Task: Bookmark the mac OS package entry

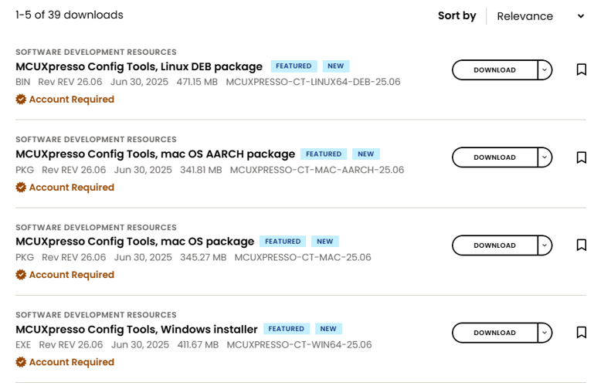Action: click(x=582, y=245)
